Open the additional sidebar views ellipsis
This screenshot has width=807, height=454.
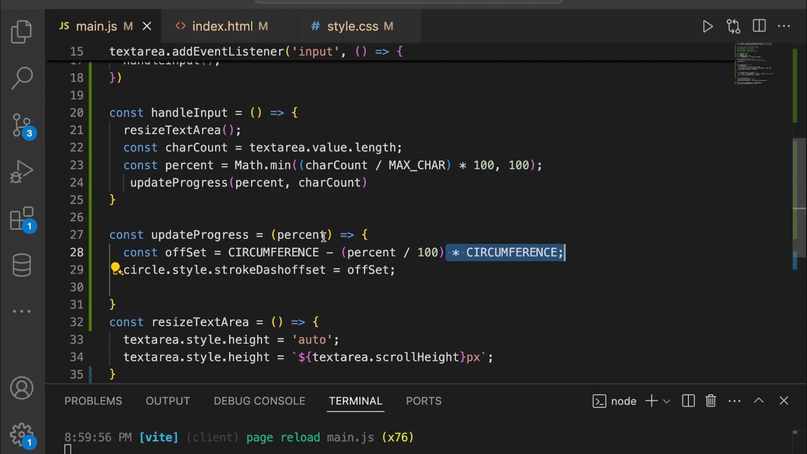click(21, 311)
